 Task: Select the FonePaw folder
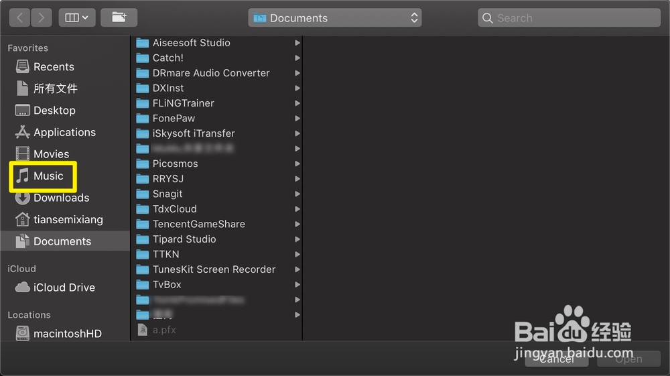[x=218, y=119]
